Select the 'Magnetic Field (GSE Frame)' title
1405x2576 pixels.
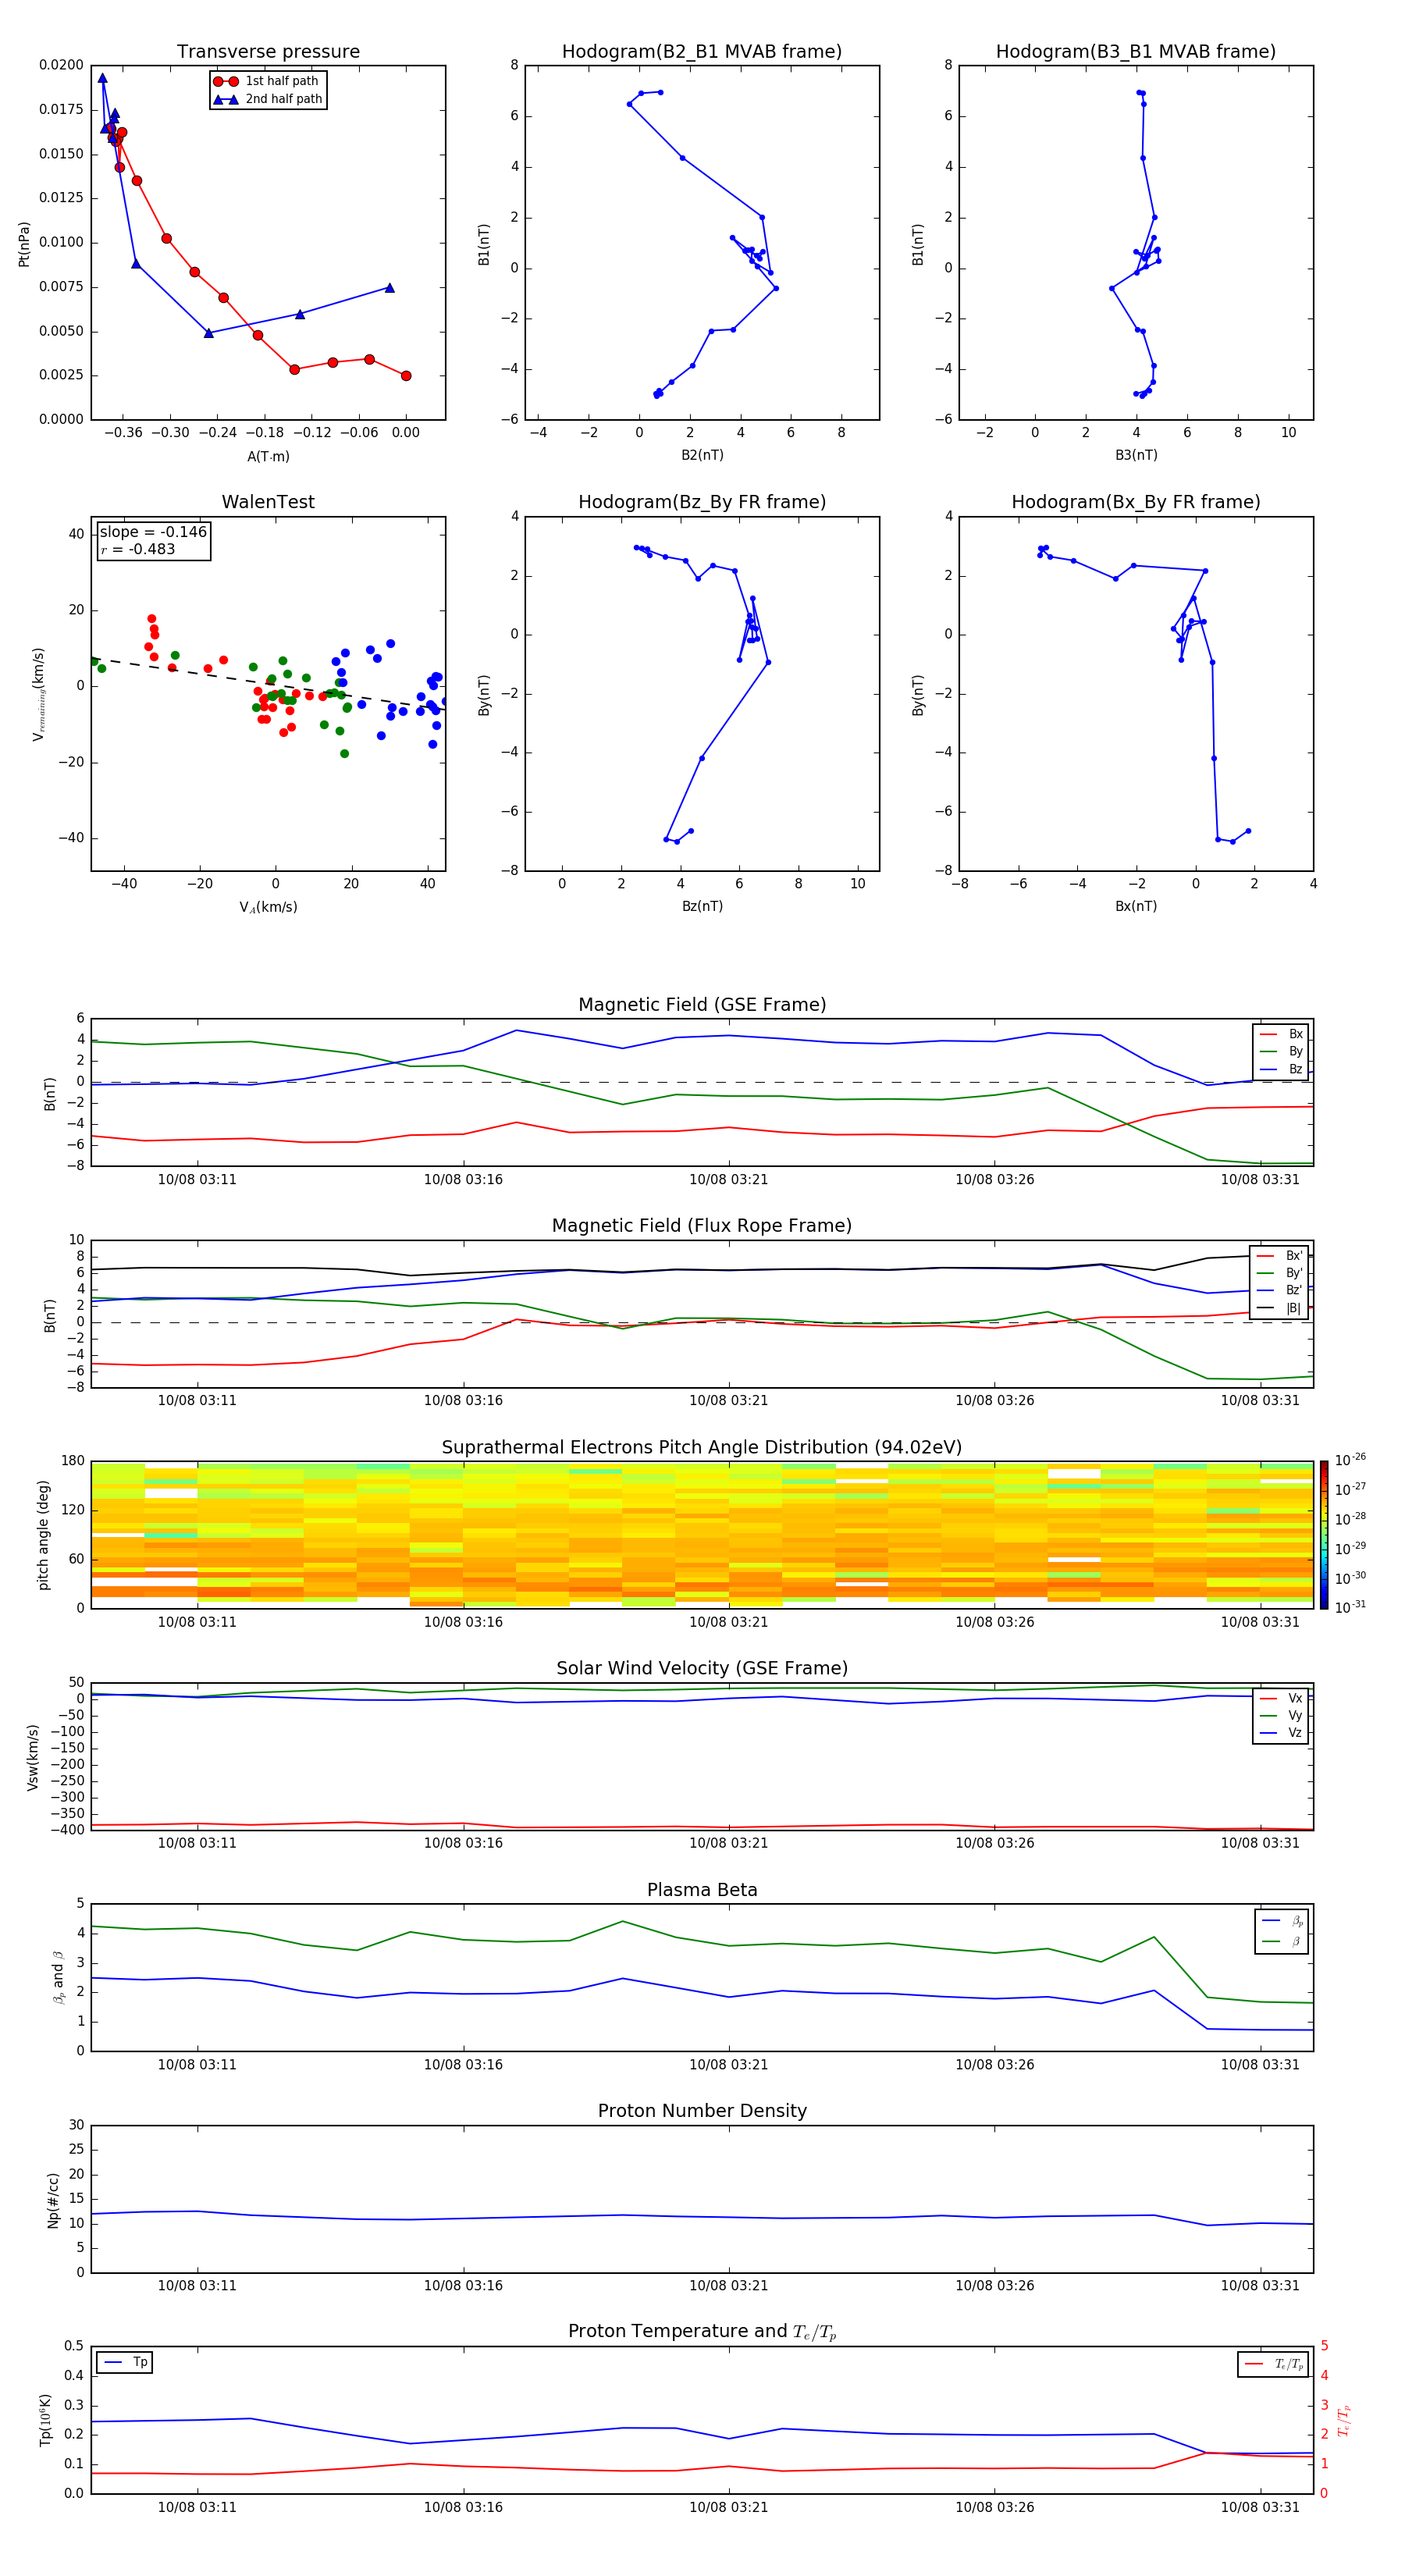click(702, 1005)
